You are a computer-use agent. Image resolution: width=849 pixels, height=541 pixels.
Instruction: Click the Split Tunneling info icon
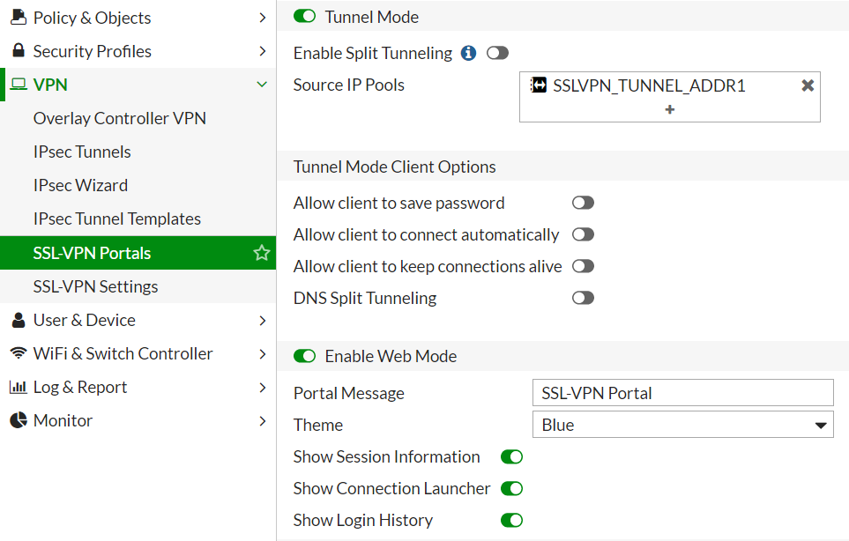pos(469,53)
